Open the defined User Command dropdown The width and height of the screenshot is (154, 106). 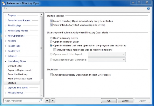[x=107, y=60]
